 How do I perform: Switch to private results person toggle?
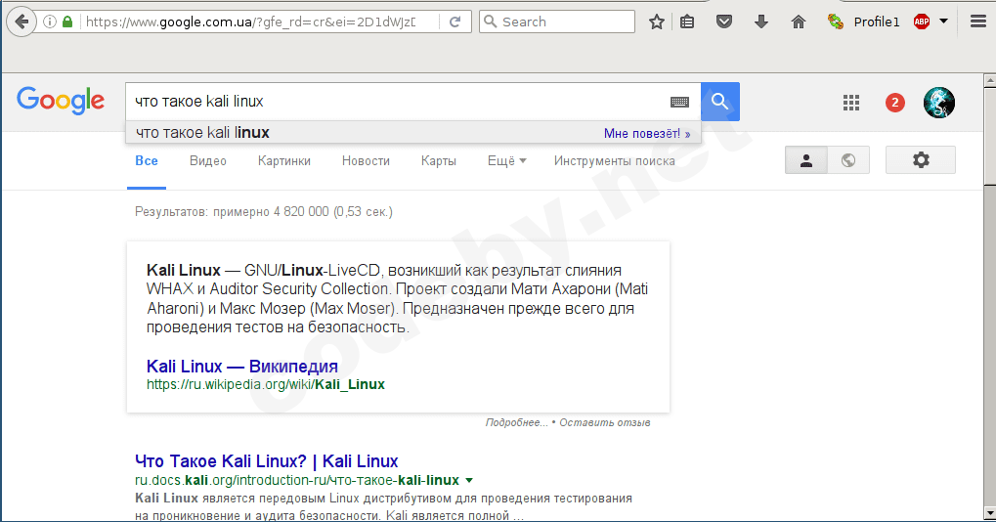(806, 160)
